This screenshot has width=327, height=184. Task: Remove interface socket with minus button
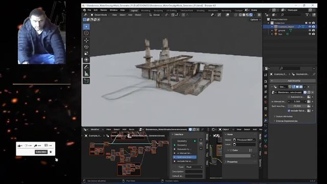tap(201, 144)
